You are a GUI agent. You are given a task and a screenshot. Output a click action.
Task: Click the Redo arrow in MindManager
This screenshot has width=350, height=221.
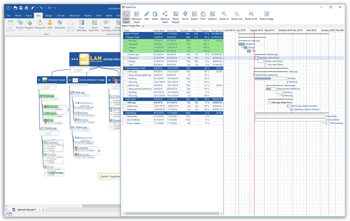(41, 8)
